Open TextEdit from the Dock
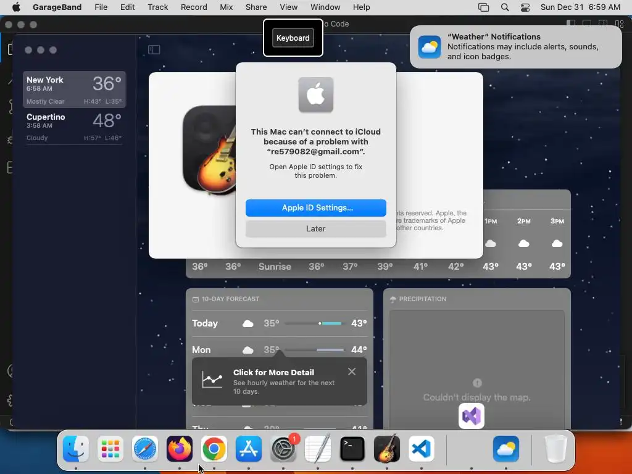 pyautogui.click(x=318, y=449)
